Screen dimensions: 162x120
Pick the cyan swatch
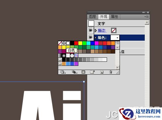[x=88, y=43]
